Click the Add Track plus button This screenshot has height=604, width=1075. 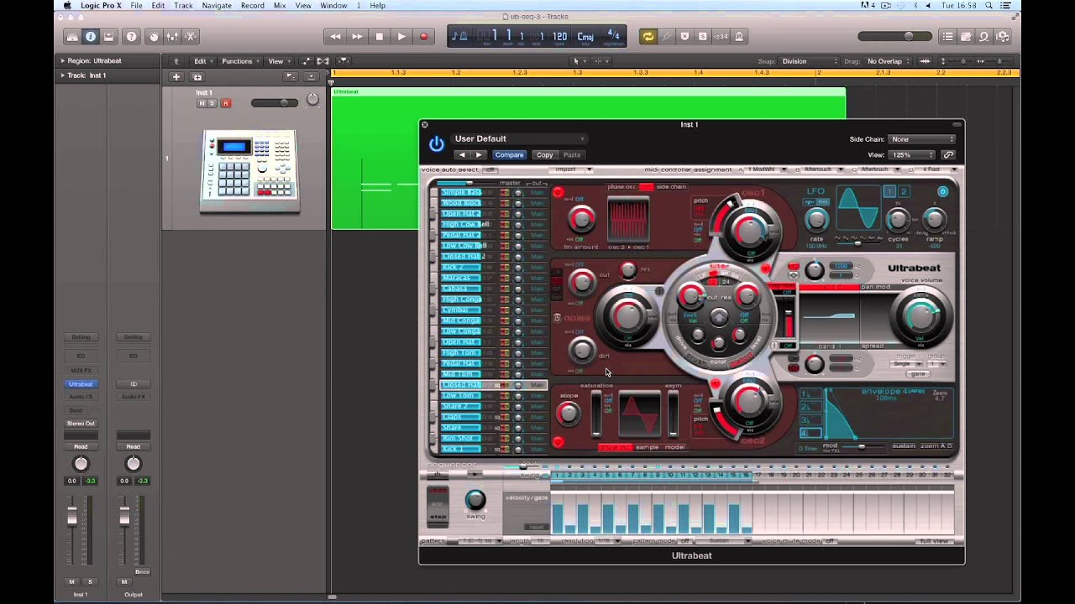pyautogui.click(x=176, y=77)
